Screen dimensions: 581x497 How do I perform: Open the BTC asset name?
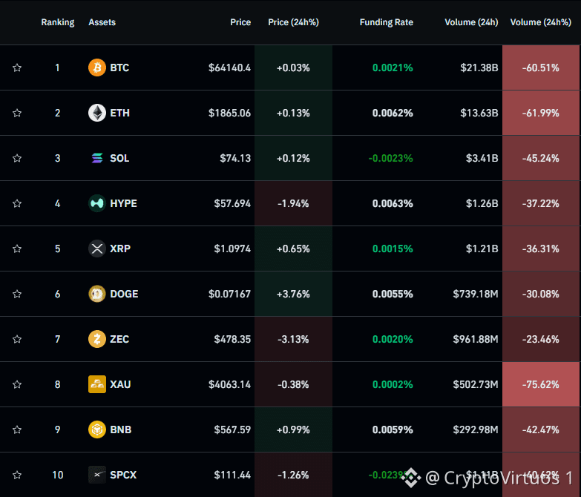coord(119,68)
